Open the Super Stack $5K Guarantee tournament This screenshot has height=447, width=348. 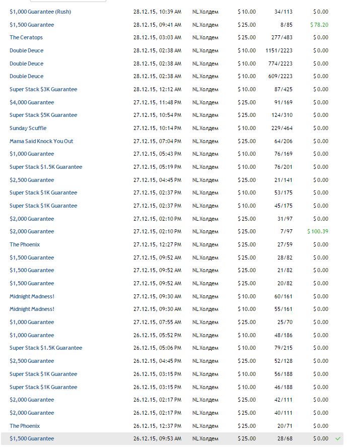(43, 115)
